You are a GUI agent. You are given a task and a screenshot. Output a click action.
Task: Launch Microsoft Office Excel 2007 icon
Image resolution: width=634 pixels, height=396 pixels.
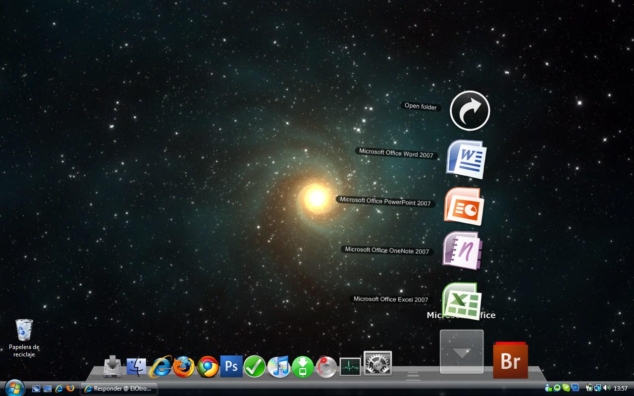pos(461,299)
